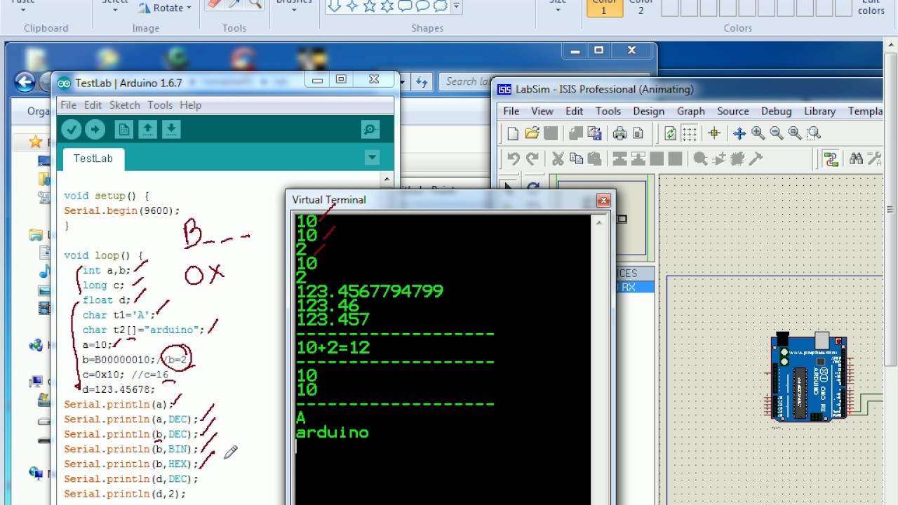The image size is (898, 505).
Task: Open ISIS Graph menu
Action: click(x=690, y=111)
